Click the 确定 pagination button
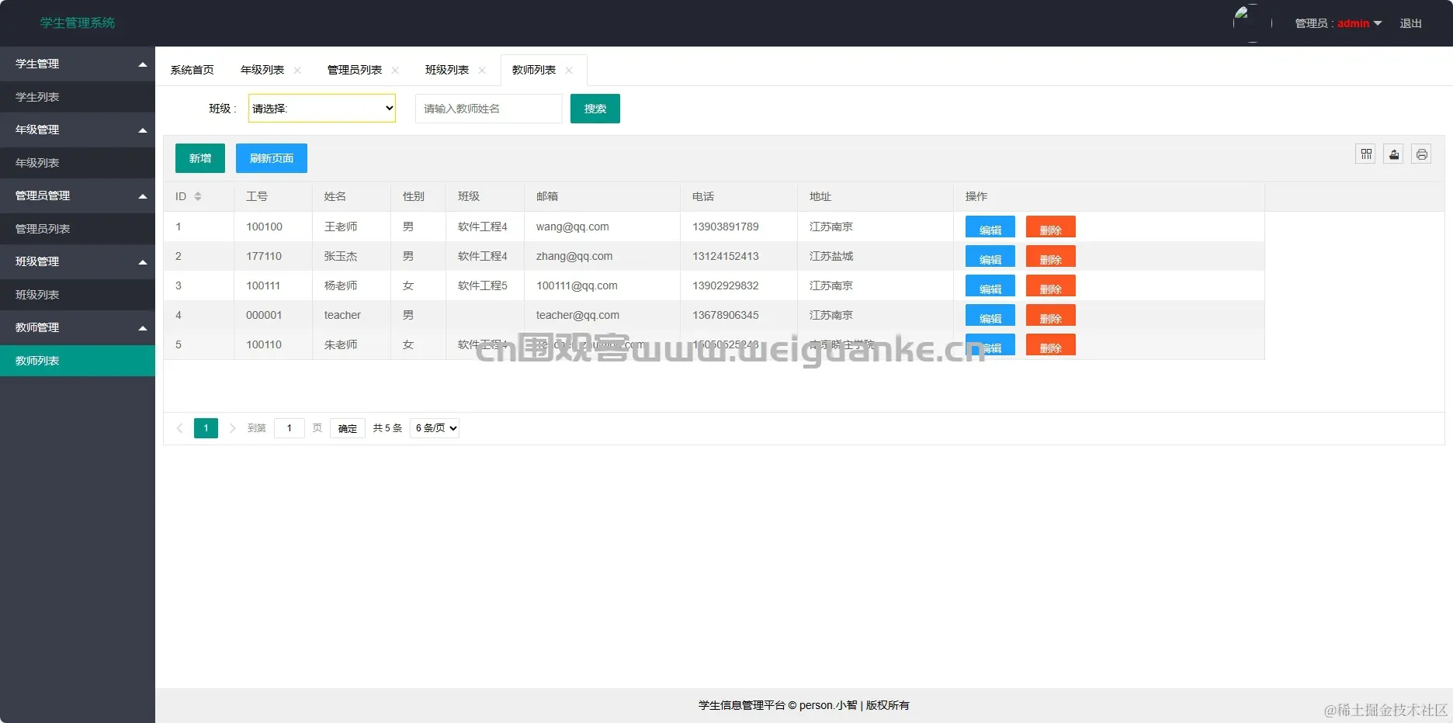The width and height of the screenshot is (1453, 723). 348,428
